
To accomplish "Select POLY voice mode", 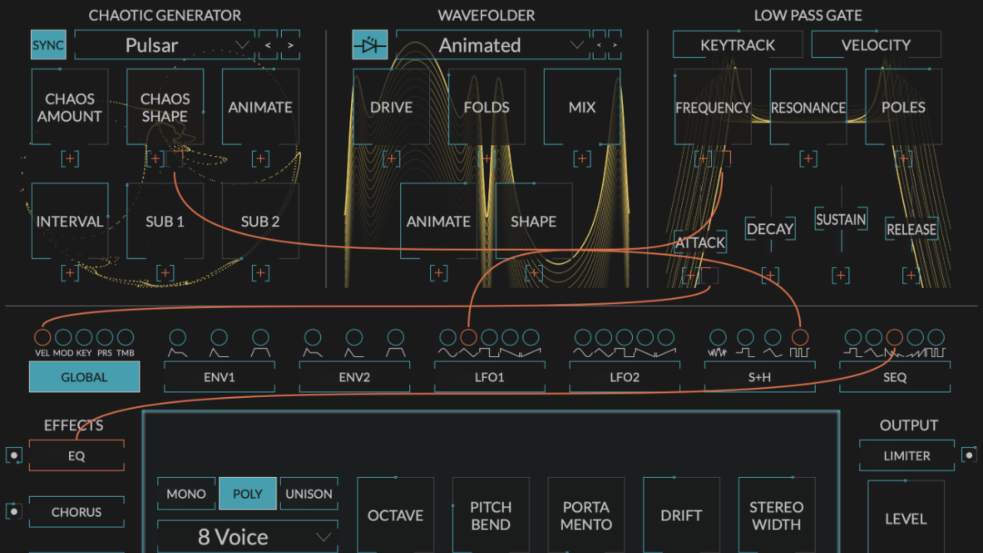I will coord(248,494).
